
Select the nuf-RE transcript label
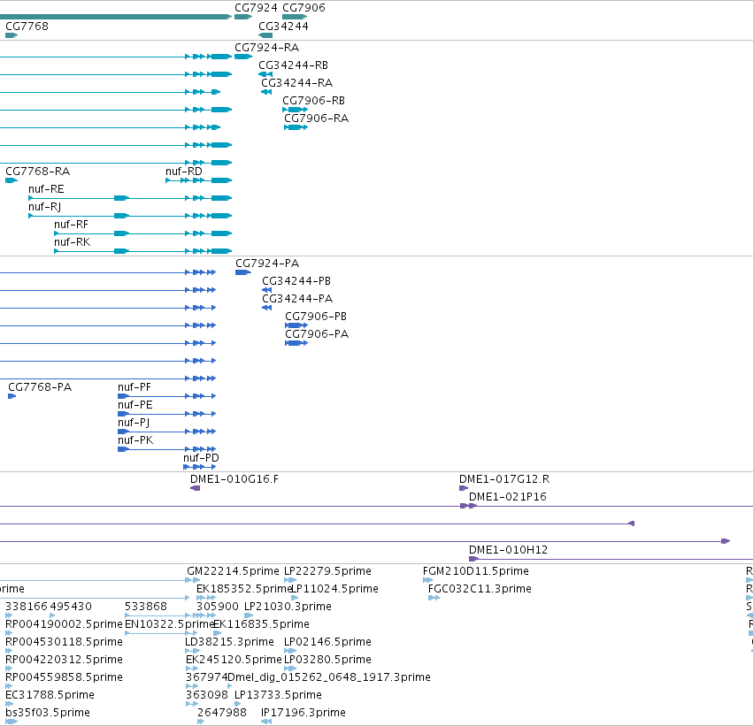coord(46,189)
